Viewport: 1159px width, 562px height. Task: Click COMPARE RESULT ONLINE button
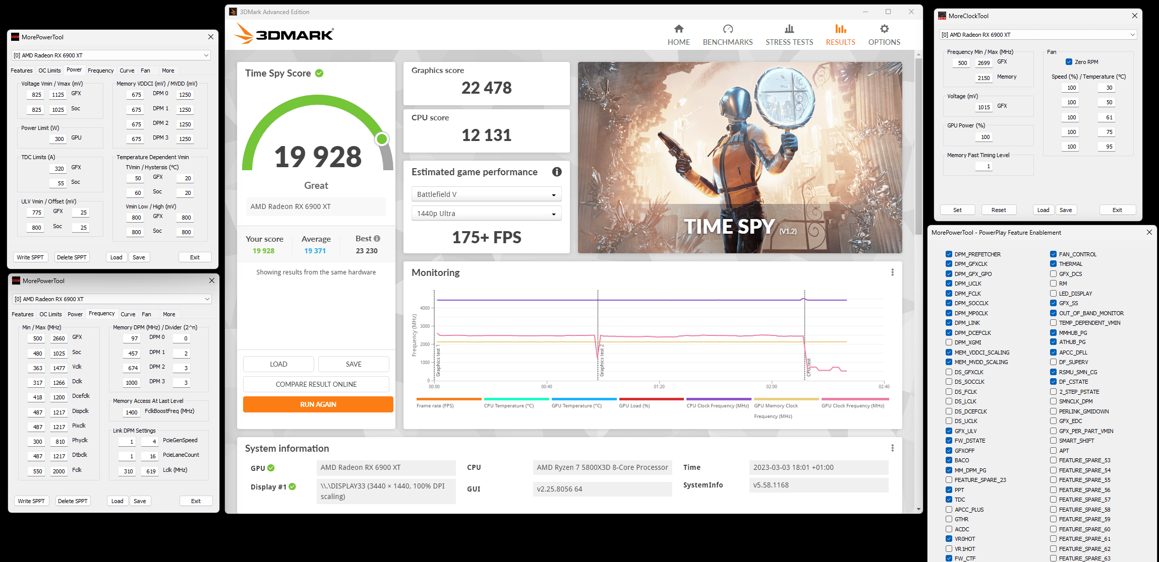pyautogui.click(x=316, y=384)
